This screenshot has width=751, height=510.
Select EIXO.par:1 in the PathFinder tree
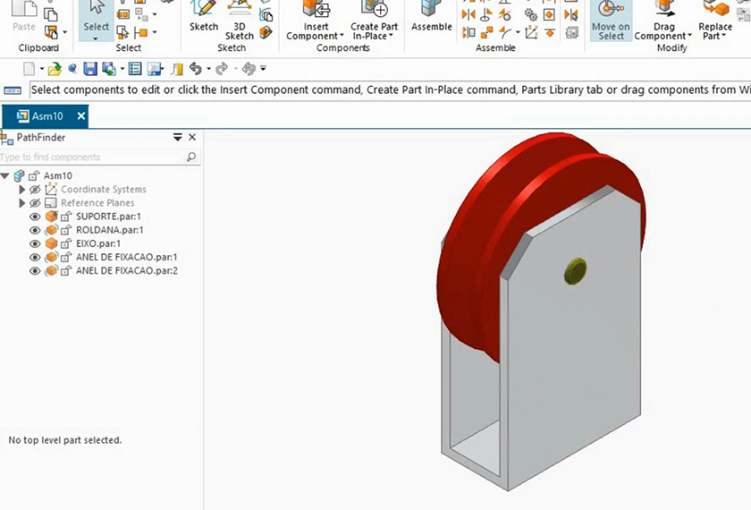coord(97,243)
